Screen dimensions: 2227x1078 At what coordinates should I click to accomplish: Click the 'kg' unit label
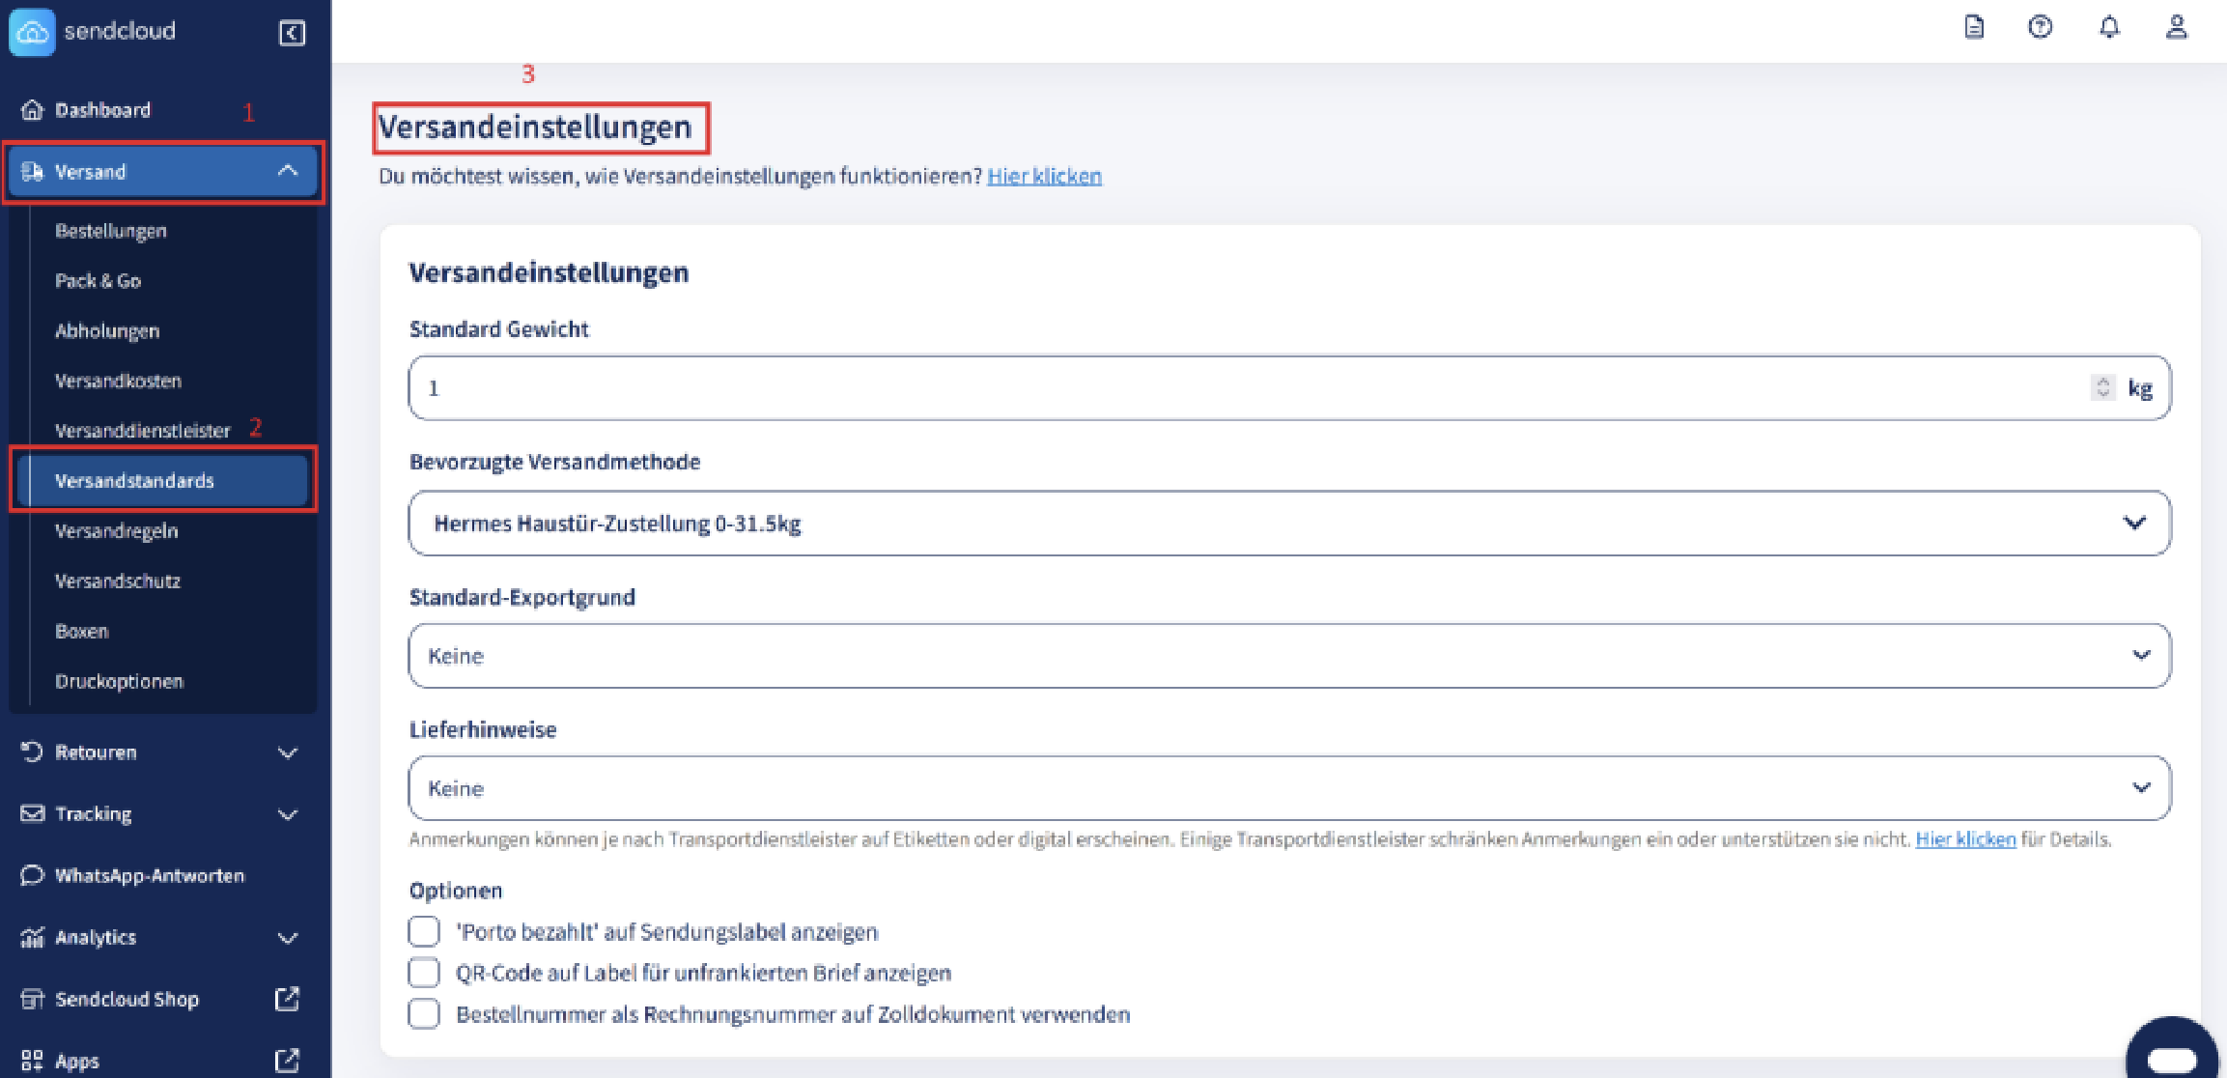(2140, 388)
